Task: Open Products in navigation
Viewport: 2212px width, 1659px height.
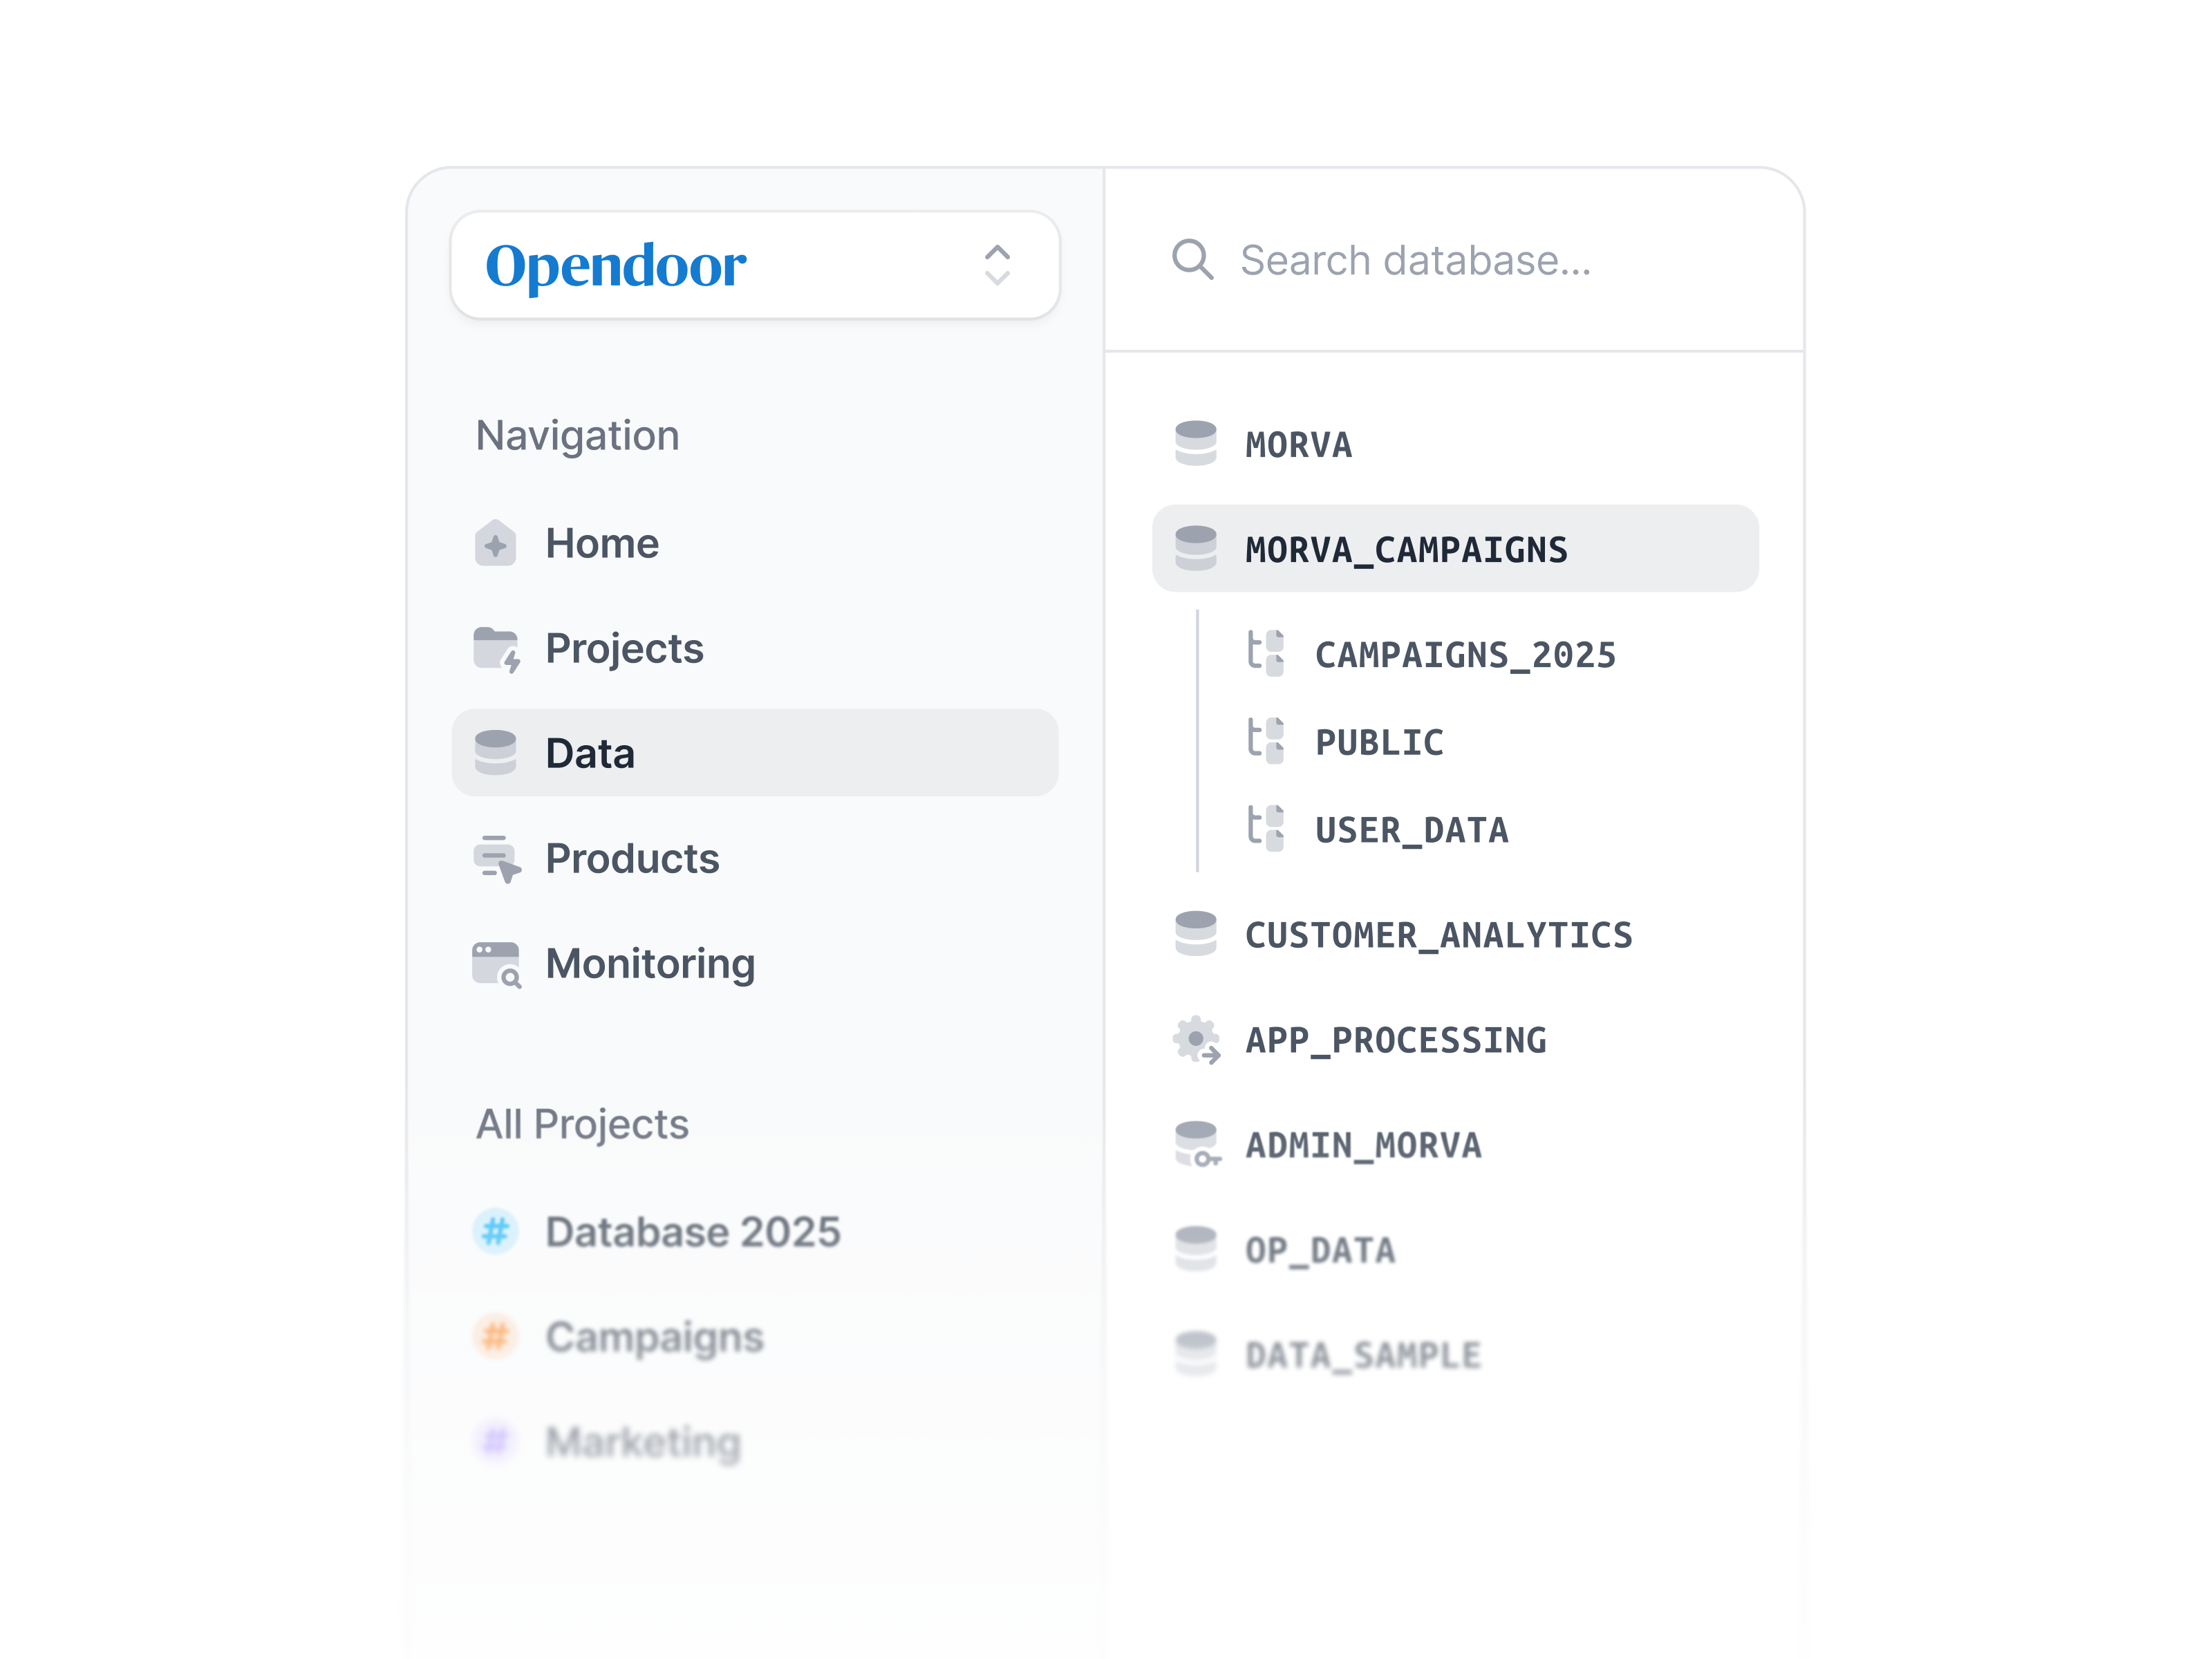Action: point(755,858)
